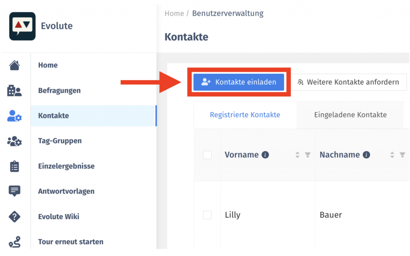The image size is (410, 256).
Task: Click the Einzelergebnisse clipboard icon
Action: coord(14,166)
